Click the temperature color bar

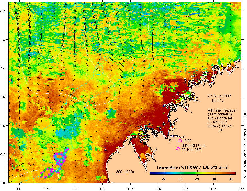193,173
